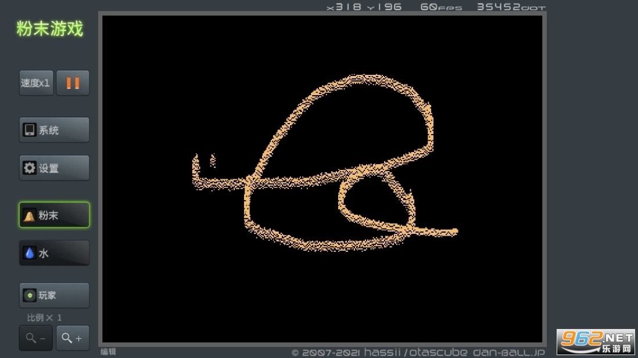
Task: Open 设置 settings with the gear icon
Action: click(54, 168)
